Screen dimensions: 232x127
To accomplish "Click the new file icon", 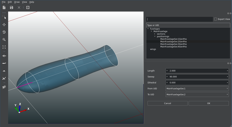I will [x=4, y=8].
